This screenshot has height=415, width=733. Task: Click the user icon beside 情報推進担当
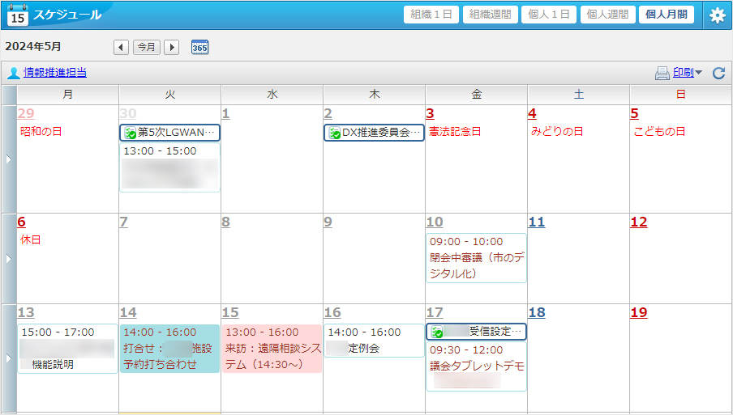coord(14,74)
